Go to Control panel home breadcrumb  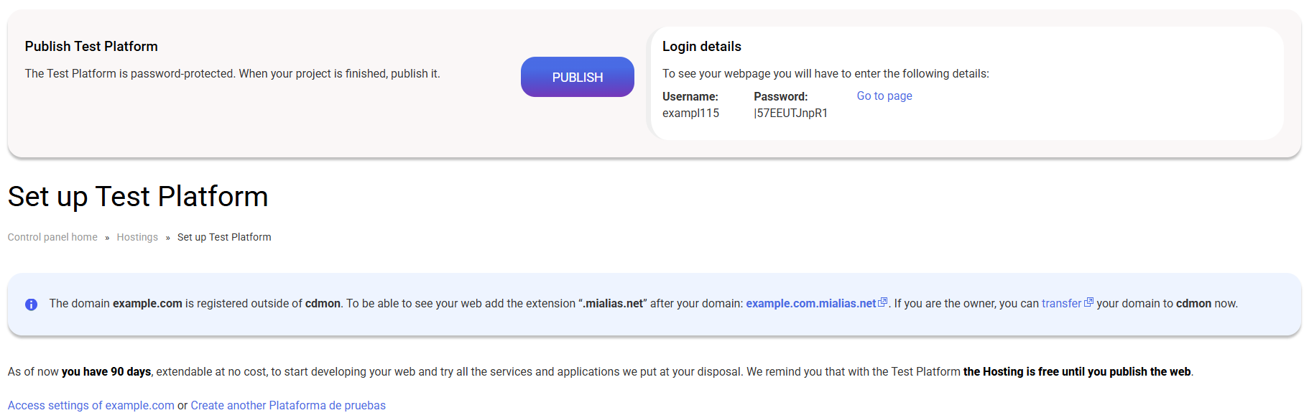(52, 237)
